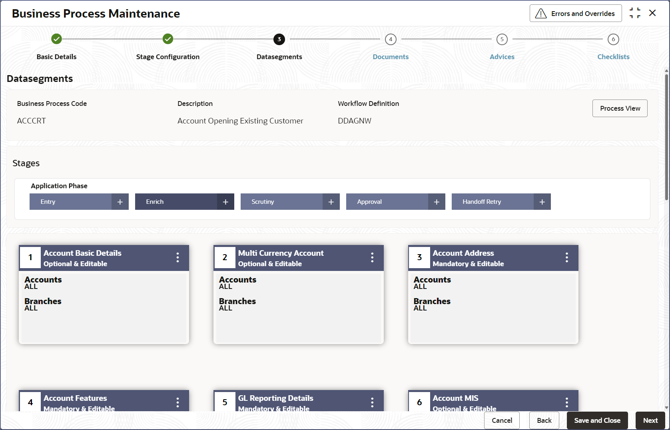Image resolution: width=670 pixels, height=430 pixels.
Task: Click the plus icon on Entry stage
Action: click(120, 202)
